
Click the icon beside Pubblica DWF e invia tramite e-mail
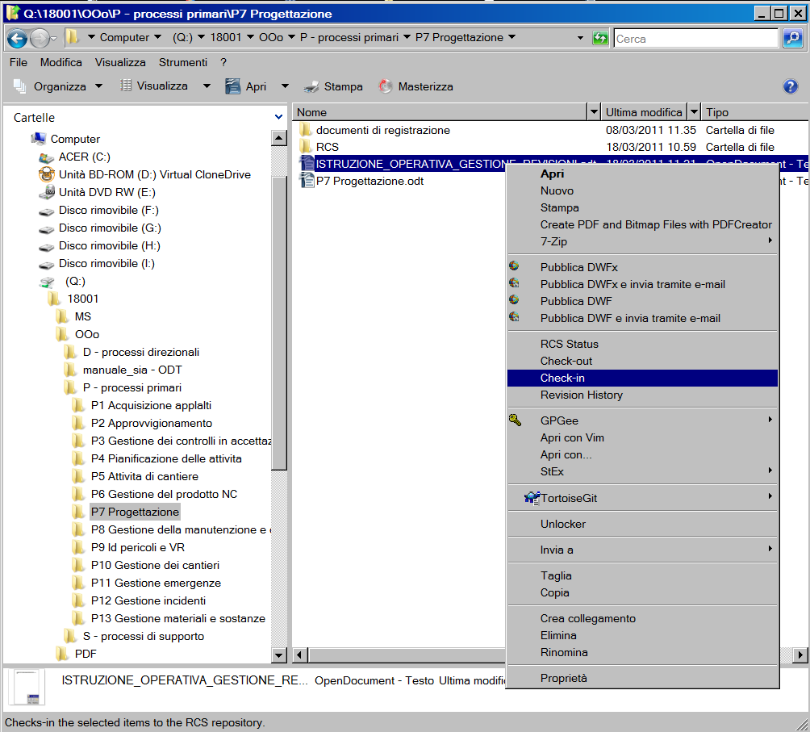pyautogui.click(x=514, y=317)
